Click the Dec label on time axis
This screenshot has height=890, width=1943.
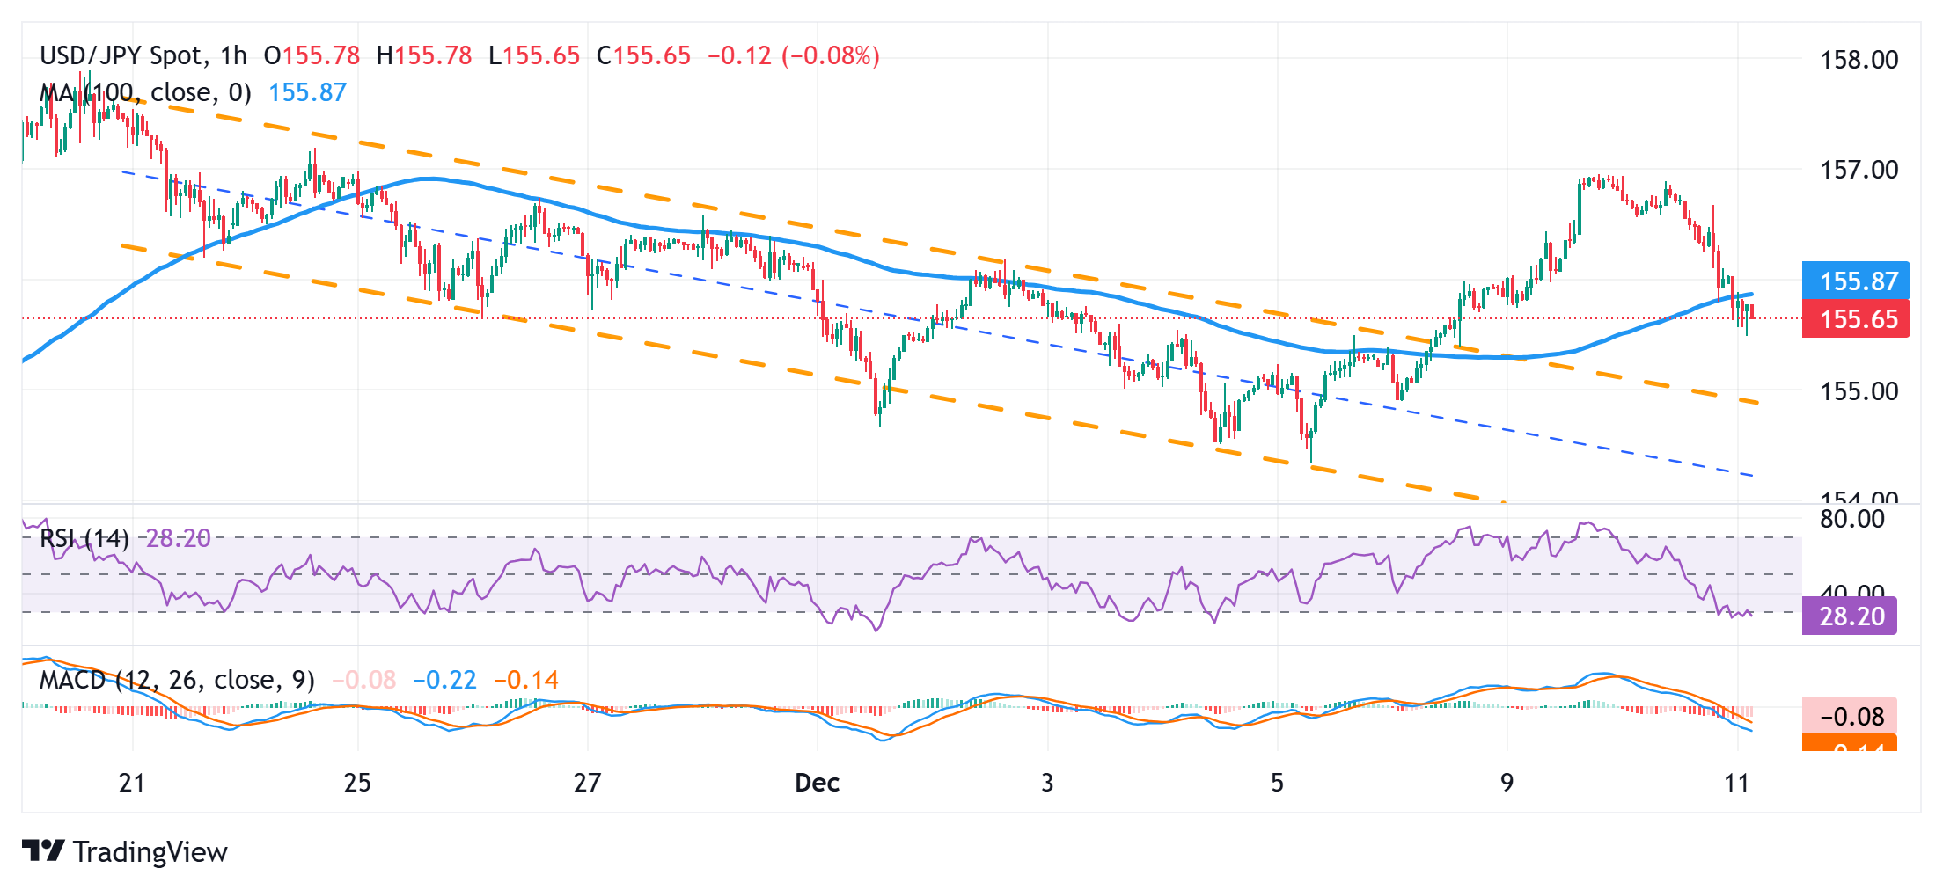pyautogui.click(x=817, y=783)
